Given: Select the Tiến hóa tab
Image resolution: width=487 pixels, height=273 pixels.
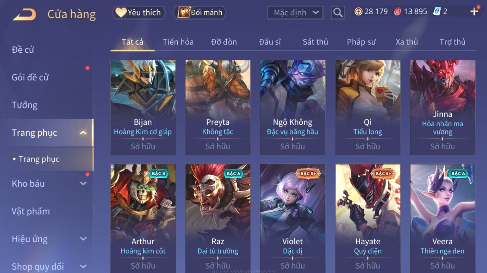Looking at the screenshot, I should (x=178, y=42).
